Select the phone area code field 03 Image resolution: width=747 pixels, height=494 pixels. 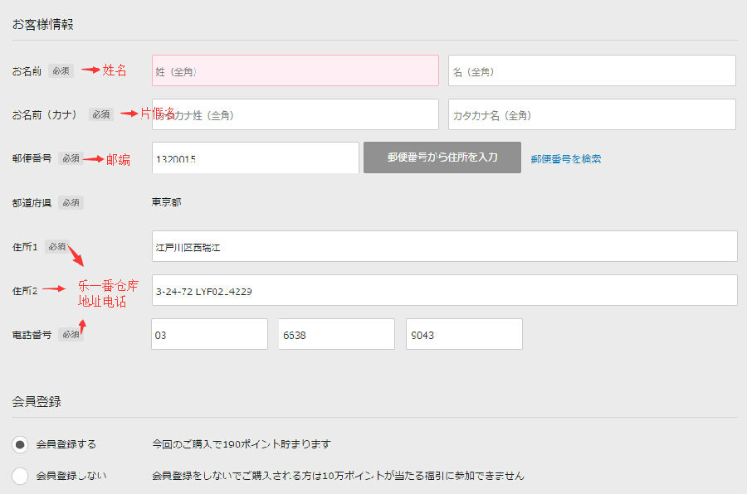pyautogui.click(x=209, y=334)
